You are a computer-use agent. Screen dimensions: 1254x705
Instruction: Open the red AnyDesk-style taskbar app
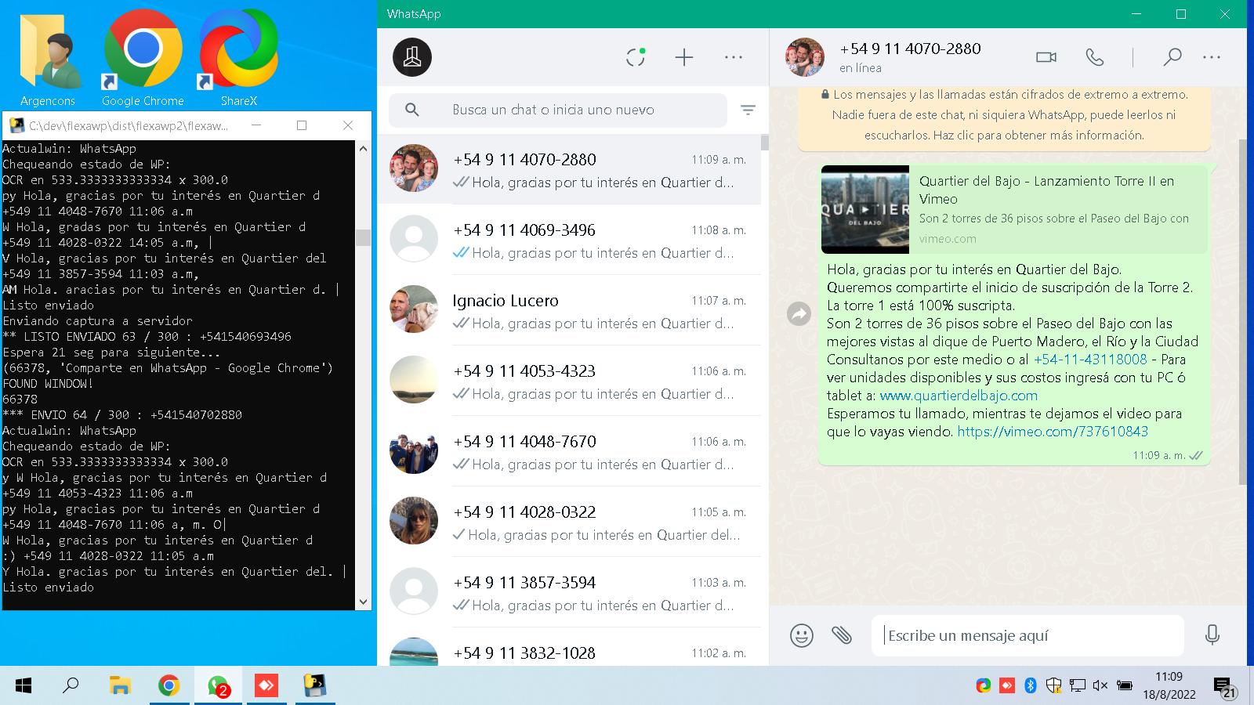point(266,686)
